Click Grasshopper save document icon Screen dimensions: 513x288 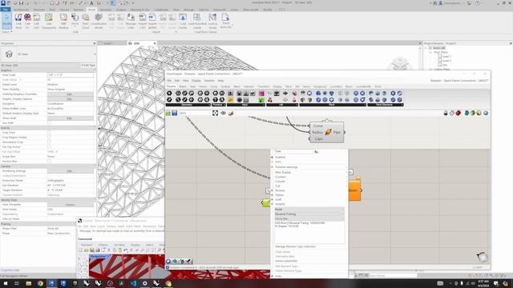[175, 113]
